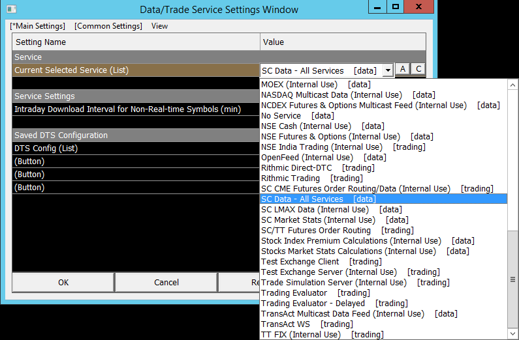519x340 pixels.
Task: Select highlighted SC Data - All Services item
Action: pyautogui.click(x=384, y=199)
